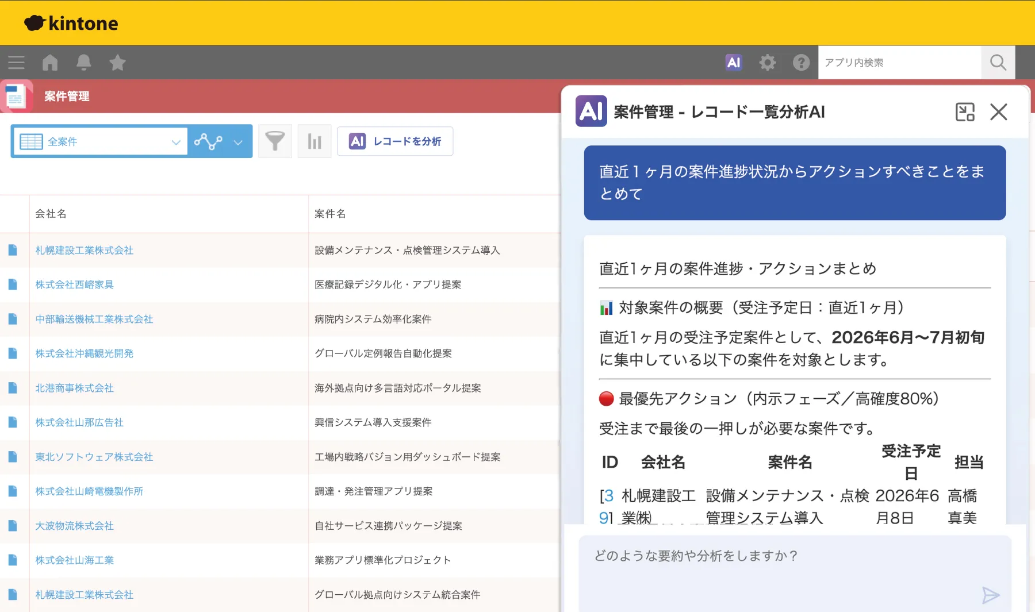The image size is (1035, 612).
Task: Open the favorites star icon
Action: click(x=117, y=62)
